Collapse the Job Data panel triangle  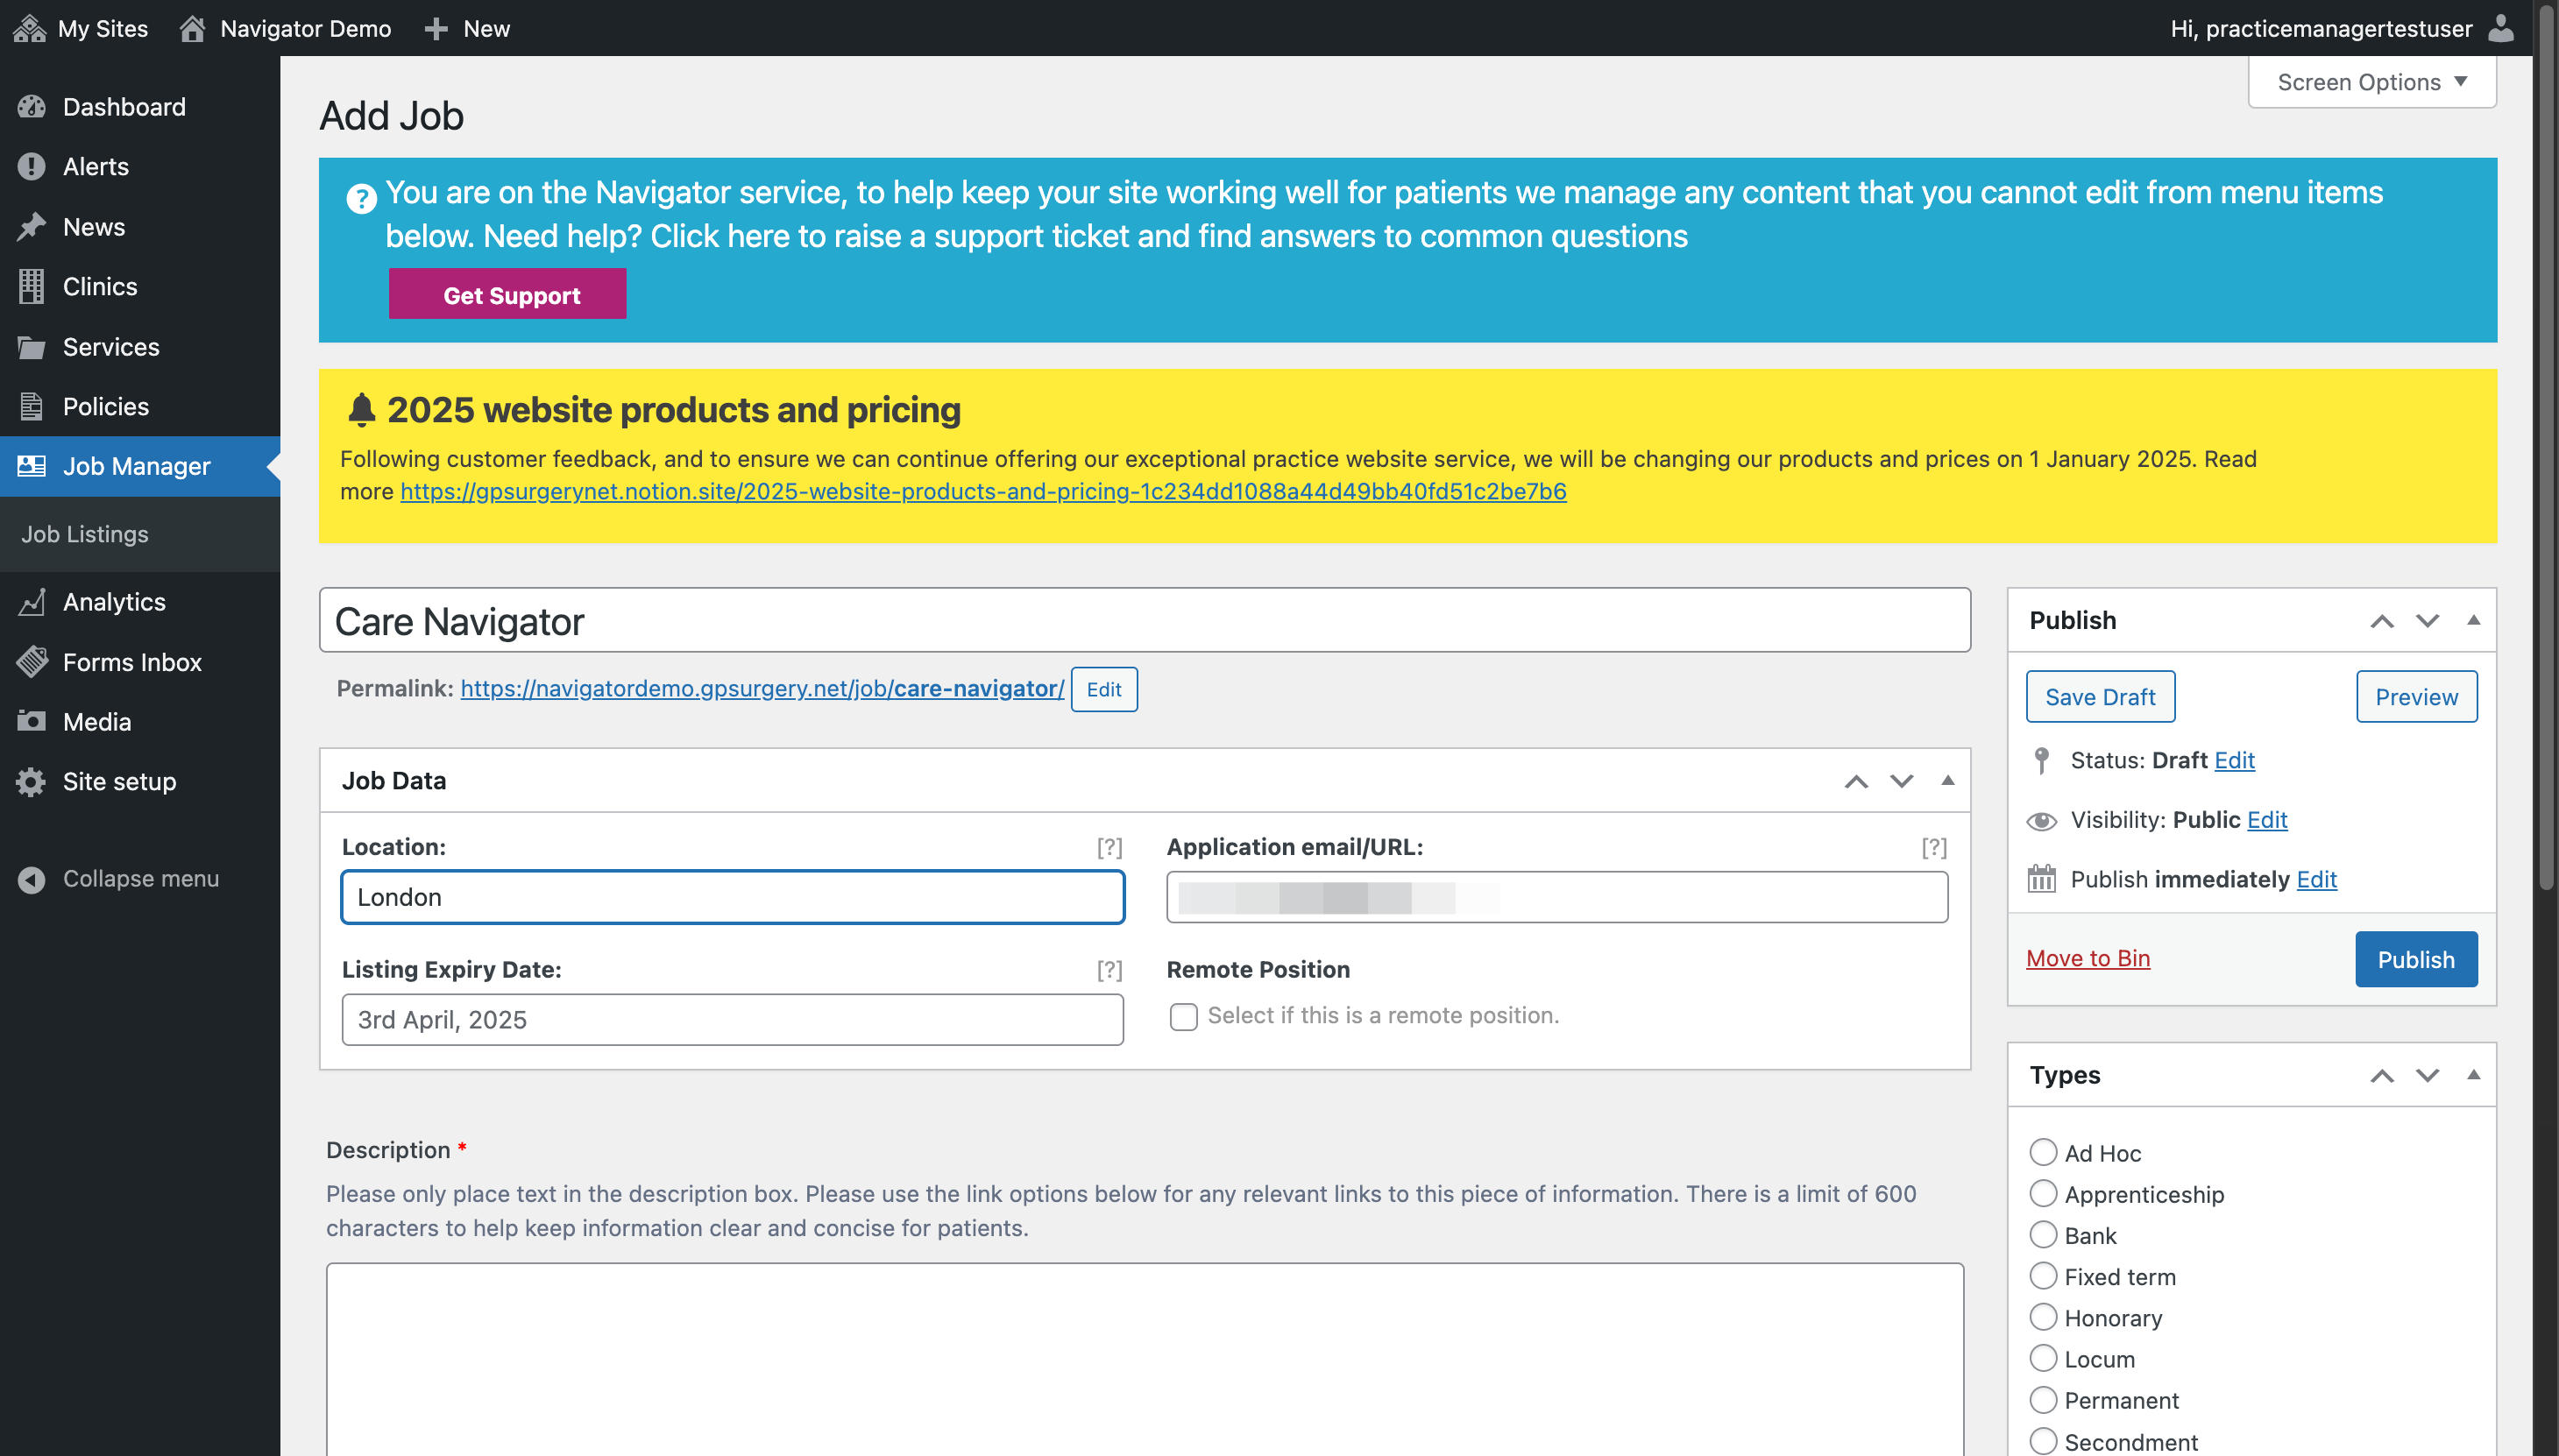[1946, 781]
